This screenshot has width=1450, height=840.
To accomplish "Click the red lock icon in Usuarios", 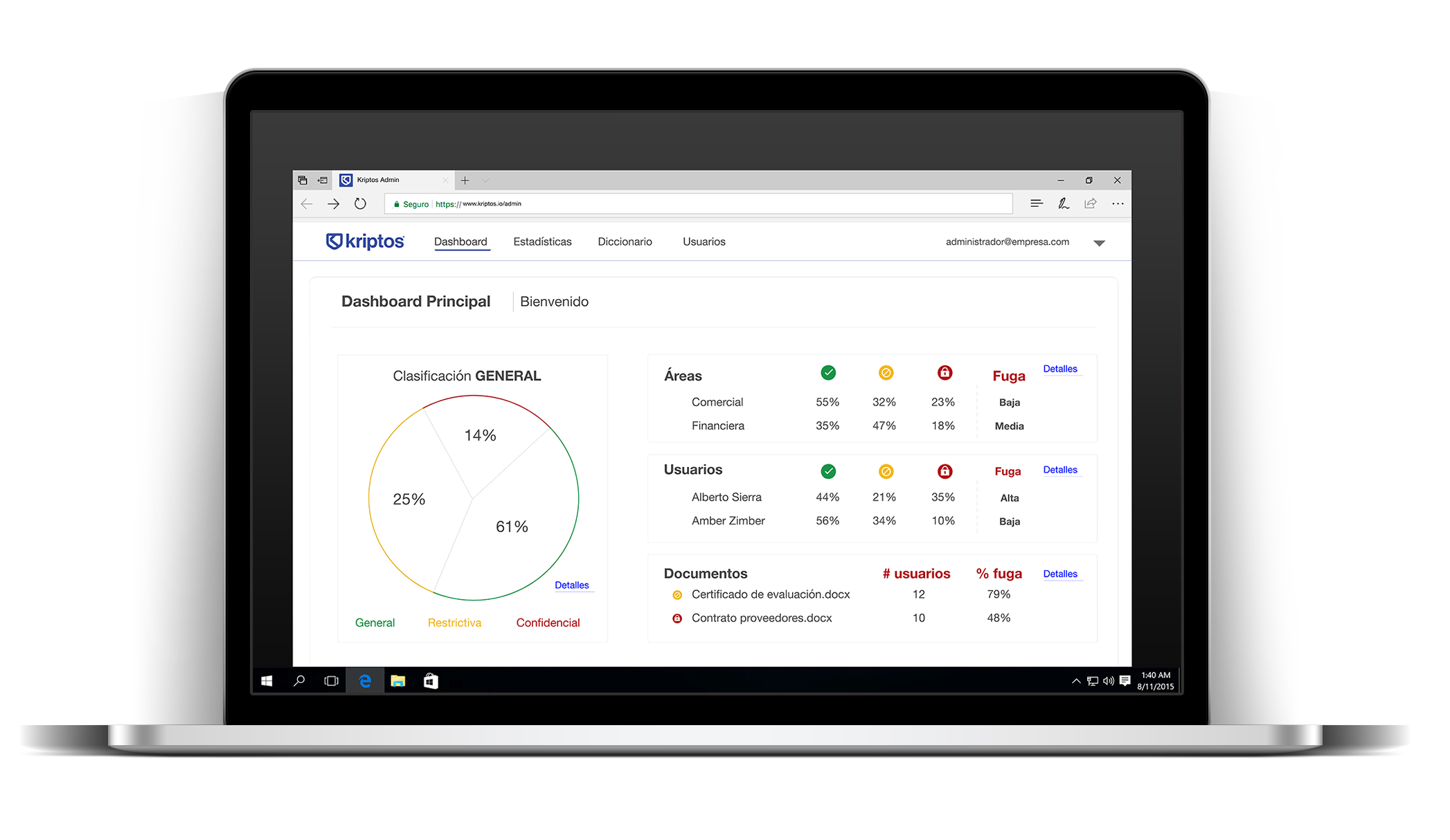I will 945,471.
